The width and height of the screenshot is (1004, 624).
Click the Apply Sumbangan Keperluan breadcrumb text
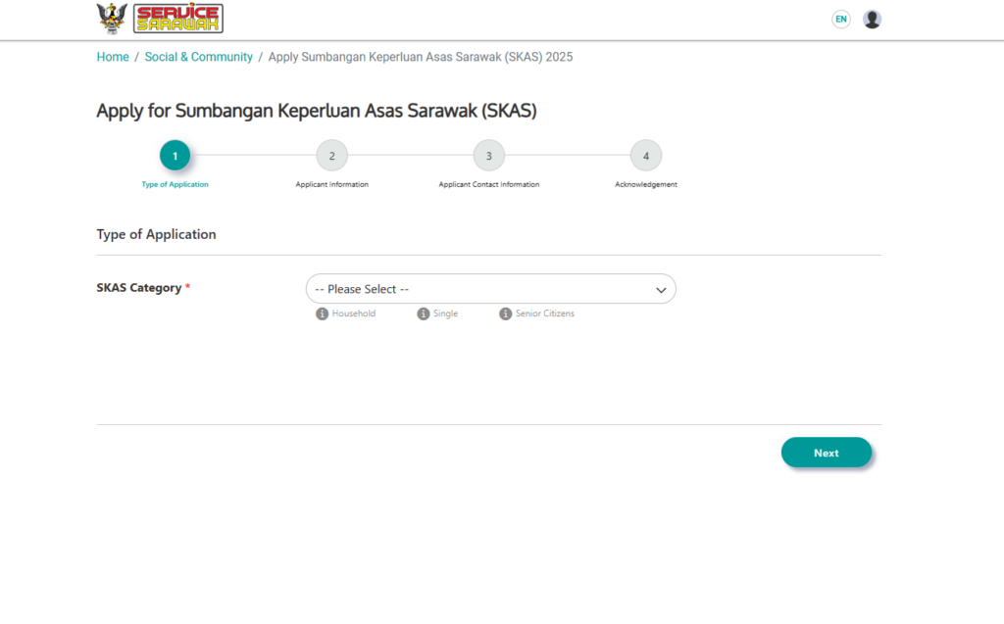coord(420,57)
